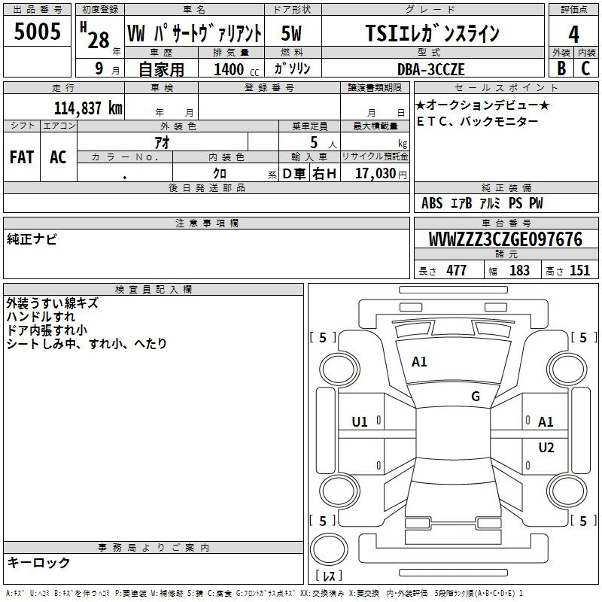Select the G windshield chip marker
The image size is (602, 602).
tap(475, 397)
